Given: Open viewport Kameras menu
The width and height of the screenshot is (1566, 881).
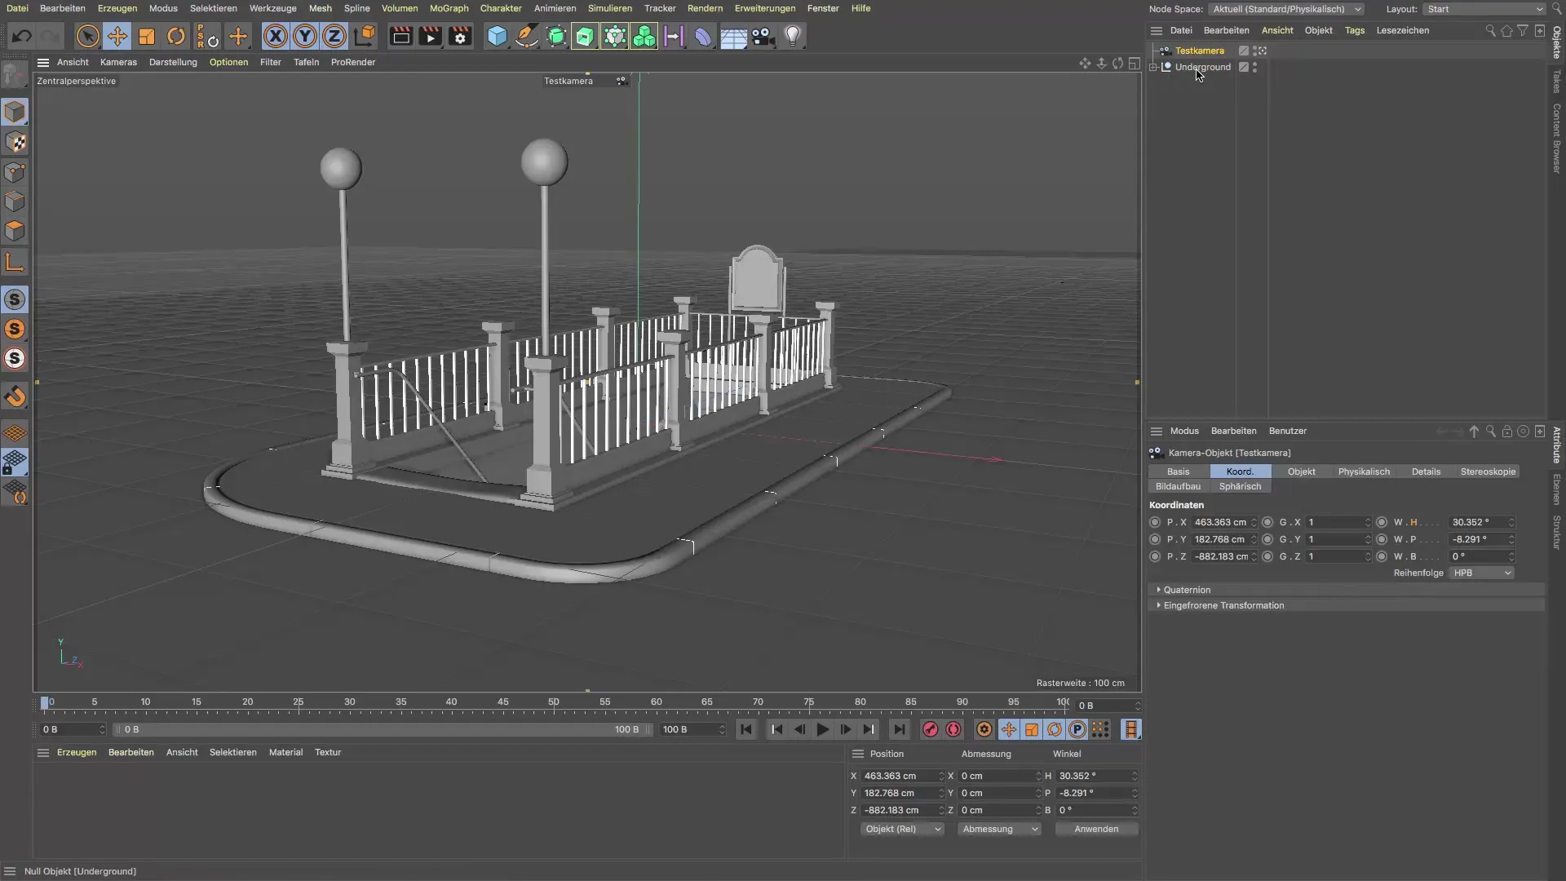Looking at the screenshot, I should 118,62.
